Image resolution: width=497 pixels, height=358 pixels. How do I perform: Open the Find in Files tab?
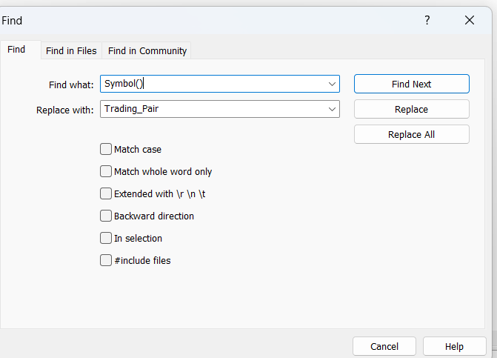point(71,50)
